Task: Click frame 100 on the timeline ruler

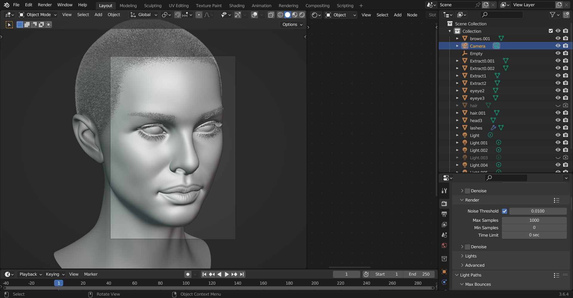Action: [x=186, y=283]
